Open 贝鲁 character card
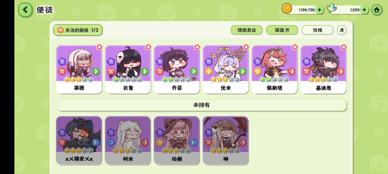 click(x=128, y=69)
